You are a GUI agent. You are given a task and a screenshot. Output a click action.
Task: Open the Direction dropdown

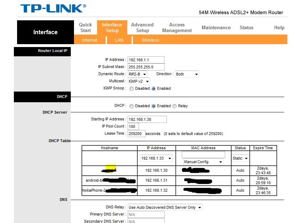187,74
